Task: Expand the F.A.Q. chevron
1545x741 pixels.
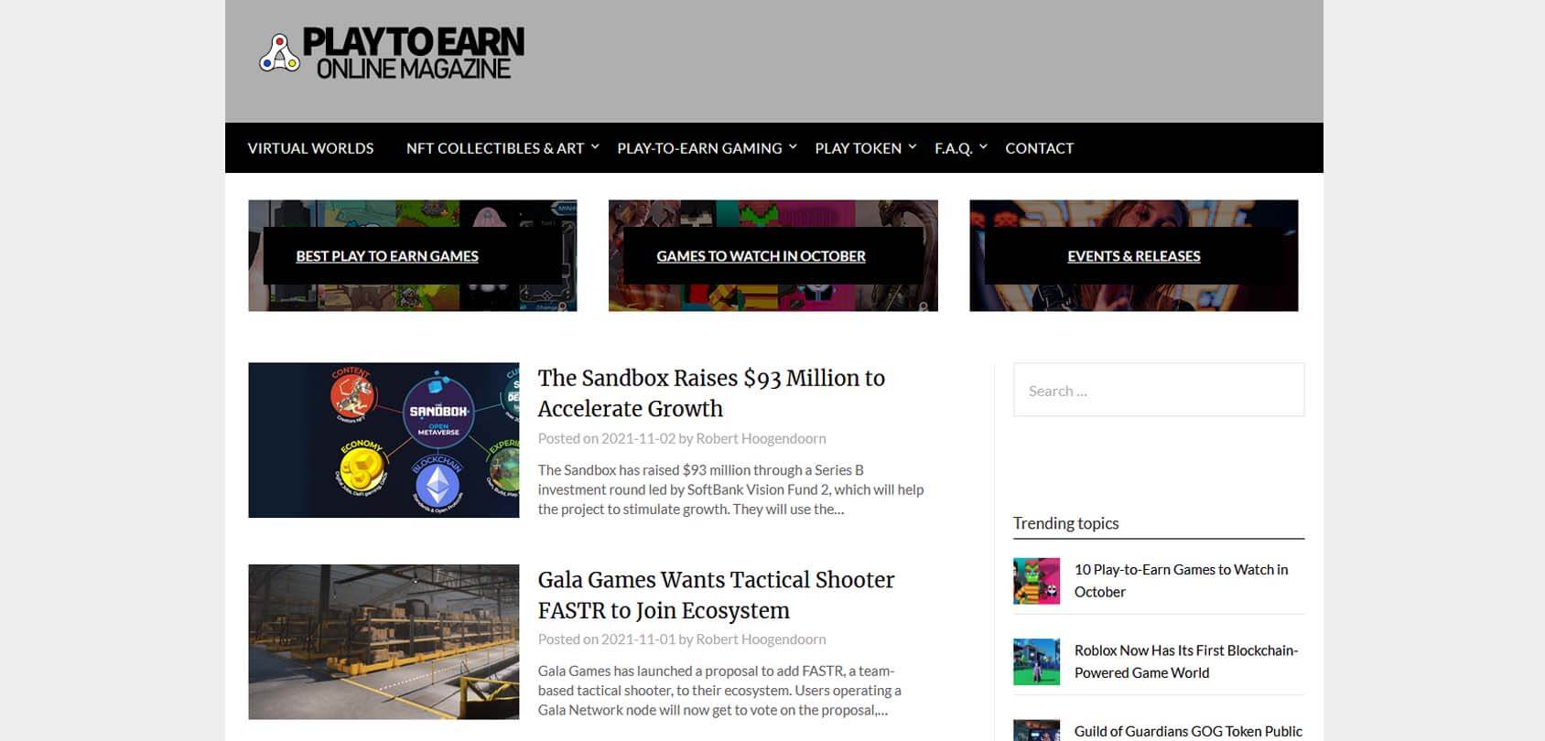Action: 983,146
